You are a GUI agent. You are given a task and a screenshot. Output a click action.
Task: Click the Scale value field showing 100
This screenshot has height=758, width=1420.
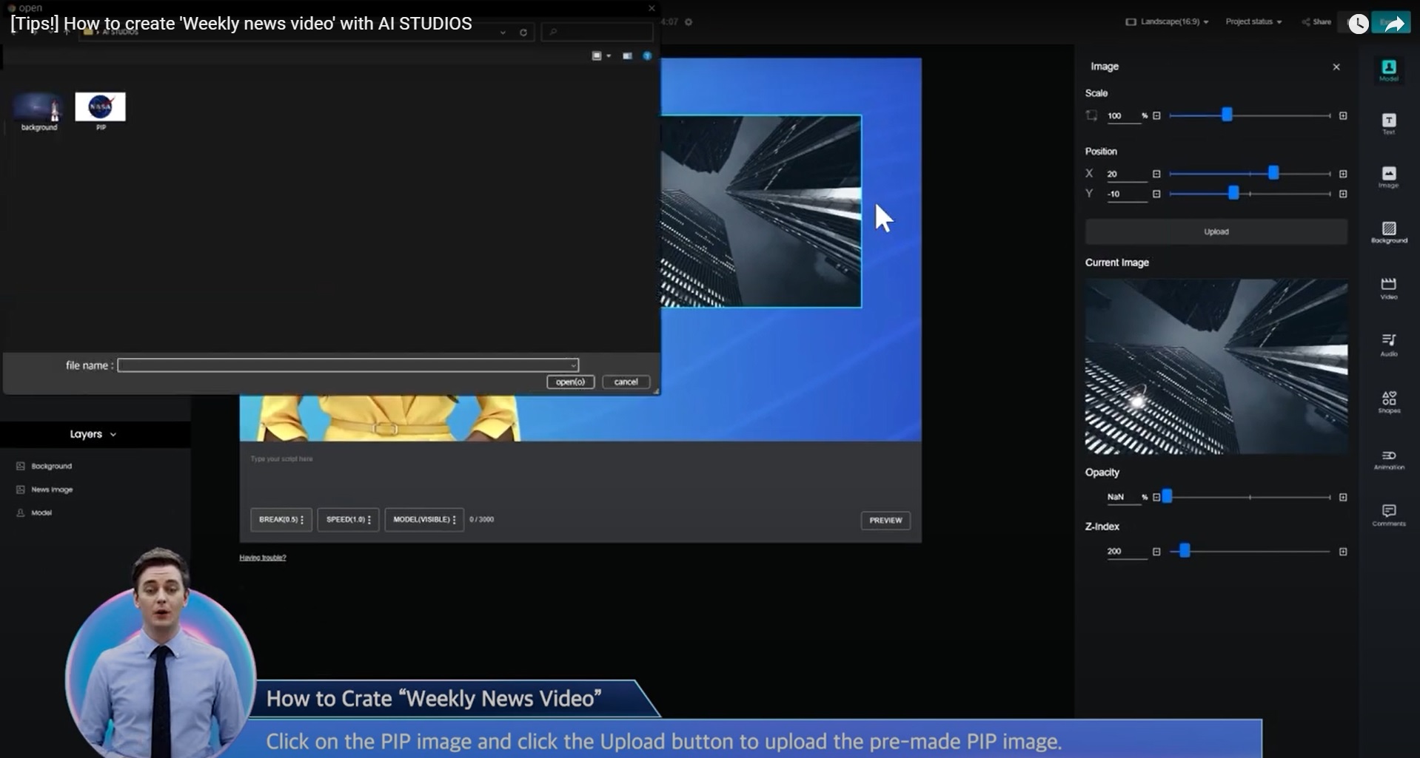[1123, 116]
